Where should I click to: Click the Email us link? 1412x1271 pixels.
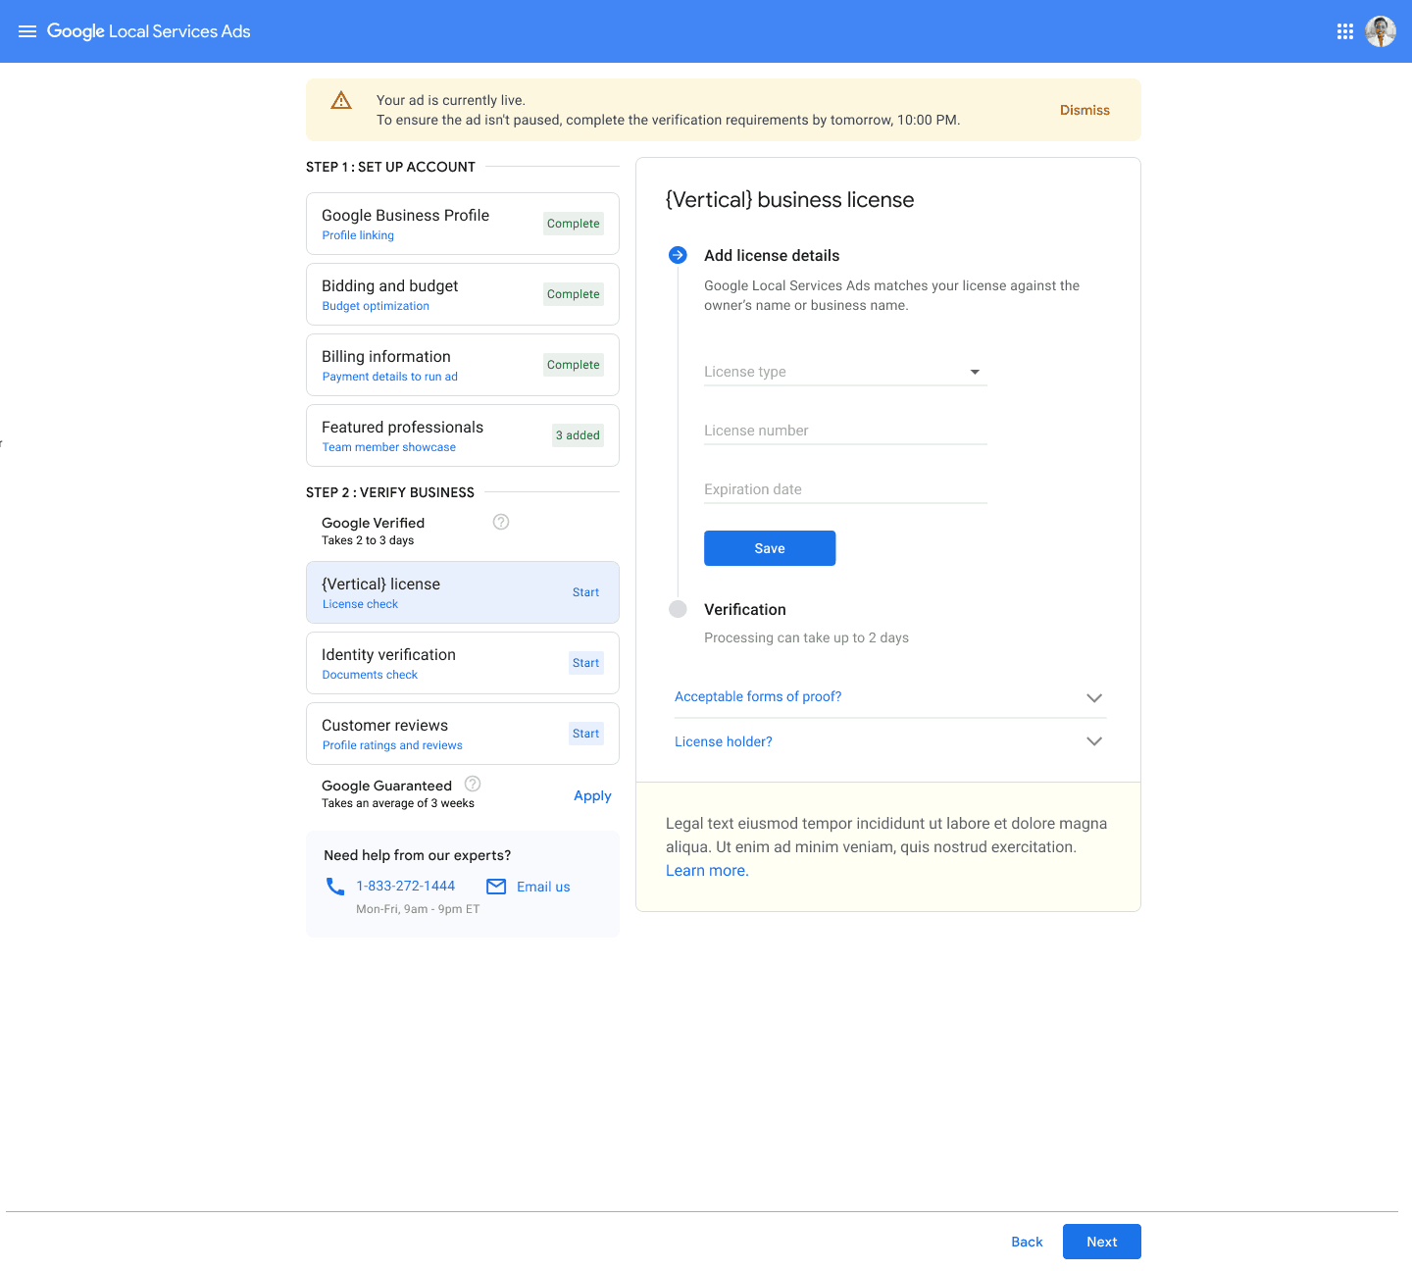[543, 887]
